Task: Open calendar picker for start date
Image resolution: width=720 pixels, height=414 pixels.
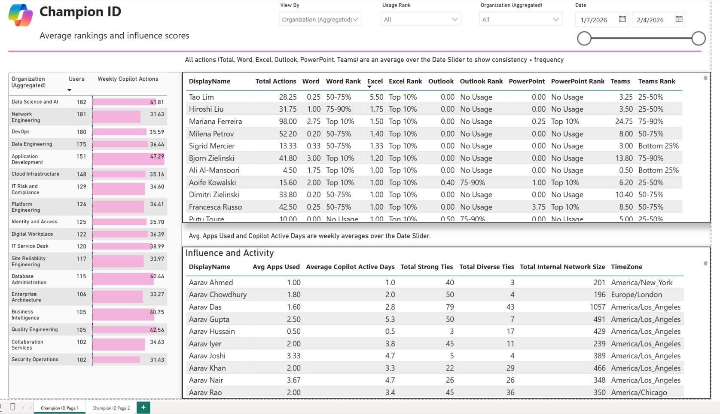Action: pos(622,19)
